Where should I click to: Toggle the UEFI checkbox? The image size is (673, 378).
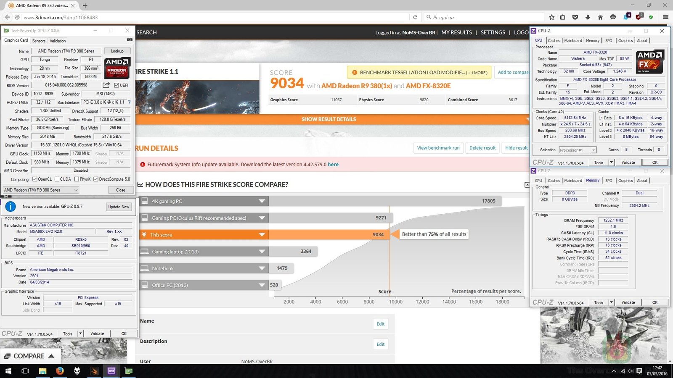click(117, 85)
